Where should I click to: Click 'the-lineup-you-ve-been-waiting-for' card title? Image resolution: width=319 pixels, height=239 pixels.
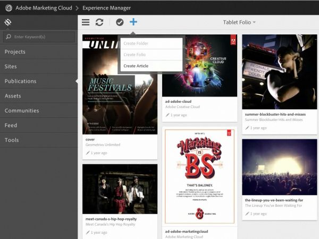tap(274, 200)
